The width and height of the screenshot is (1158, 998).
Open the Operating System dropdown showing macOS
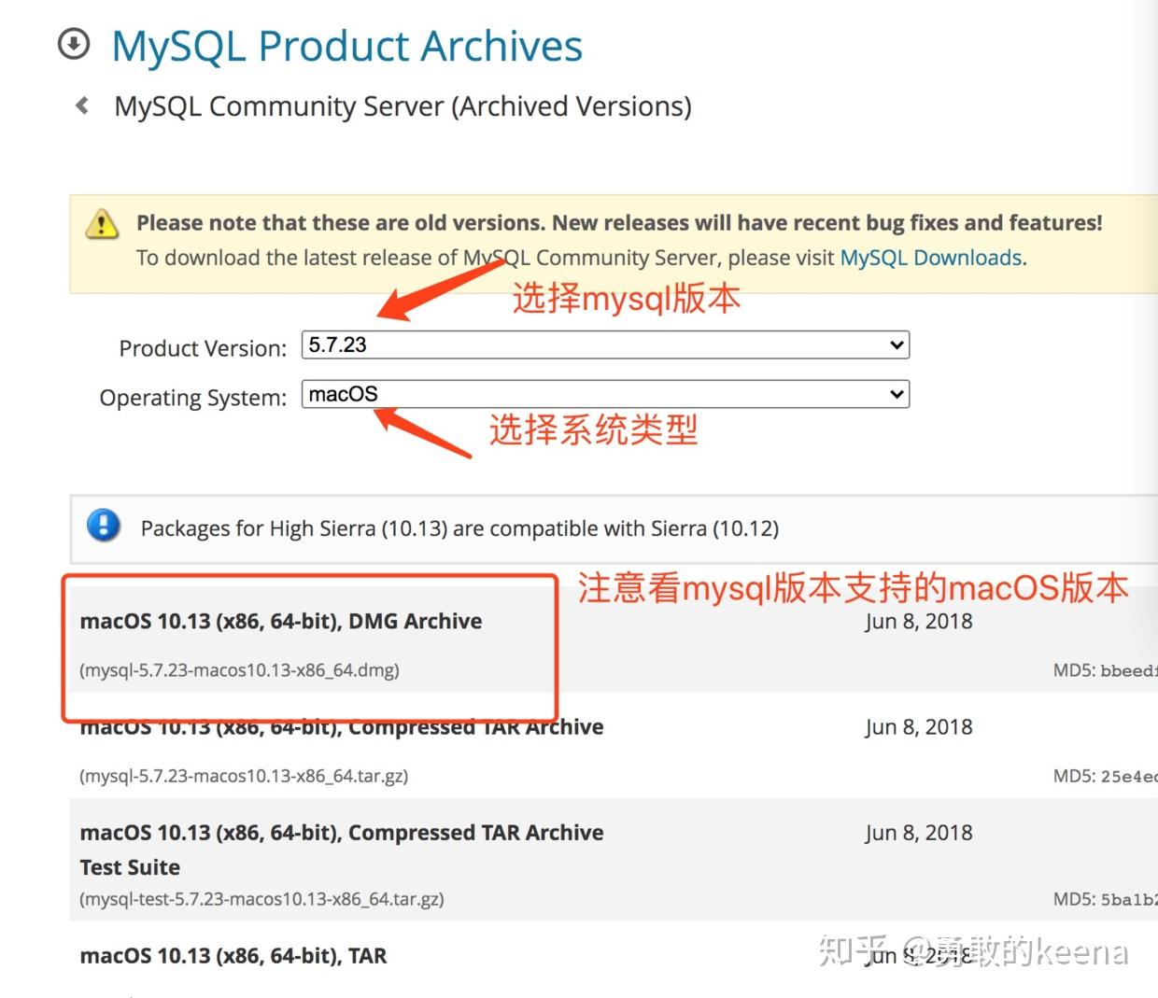605,394
